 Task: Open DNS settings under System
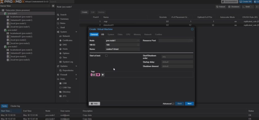click(x=64, y=45)
